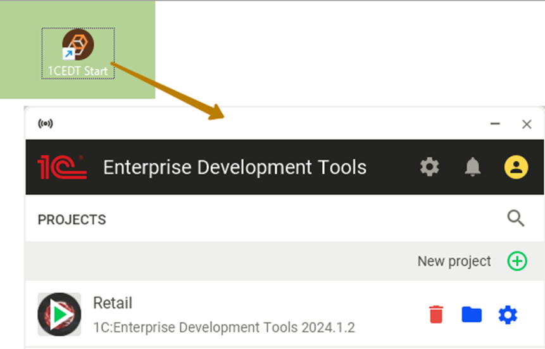Click the broadcast signal icon in title bar
The image size is (545, 349).
point(46,124)
